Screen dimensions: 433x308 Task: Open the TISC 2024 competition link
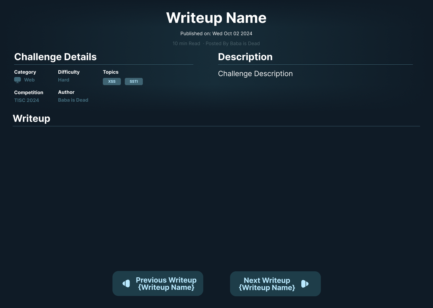pyautogui.click(x=26, y=100)
